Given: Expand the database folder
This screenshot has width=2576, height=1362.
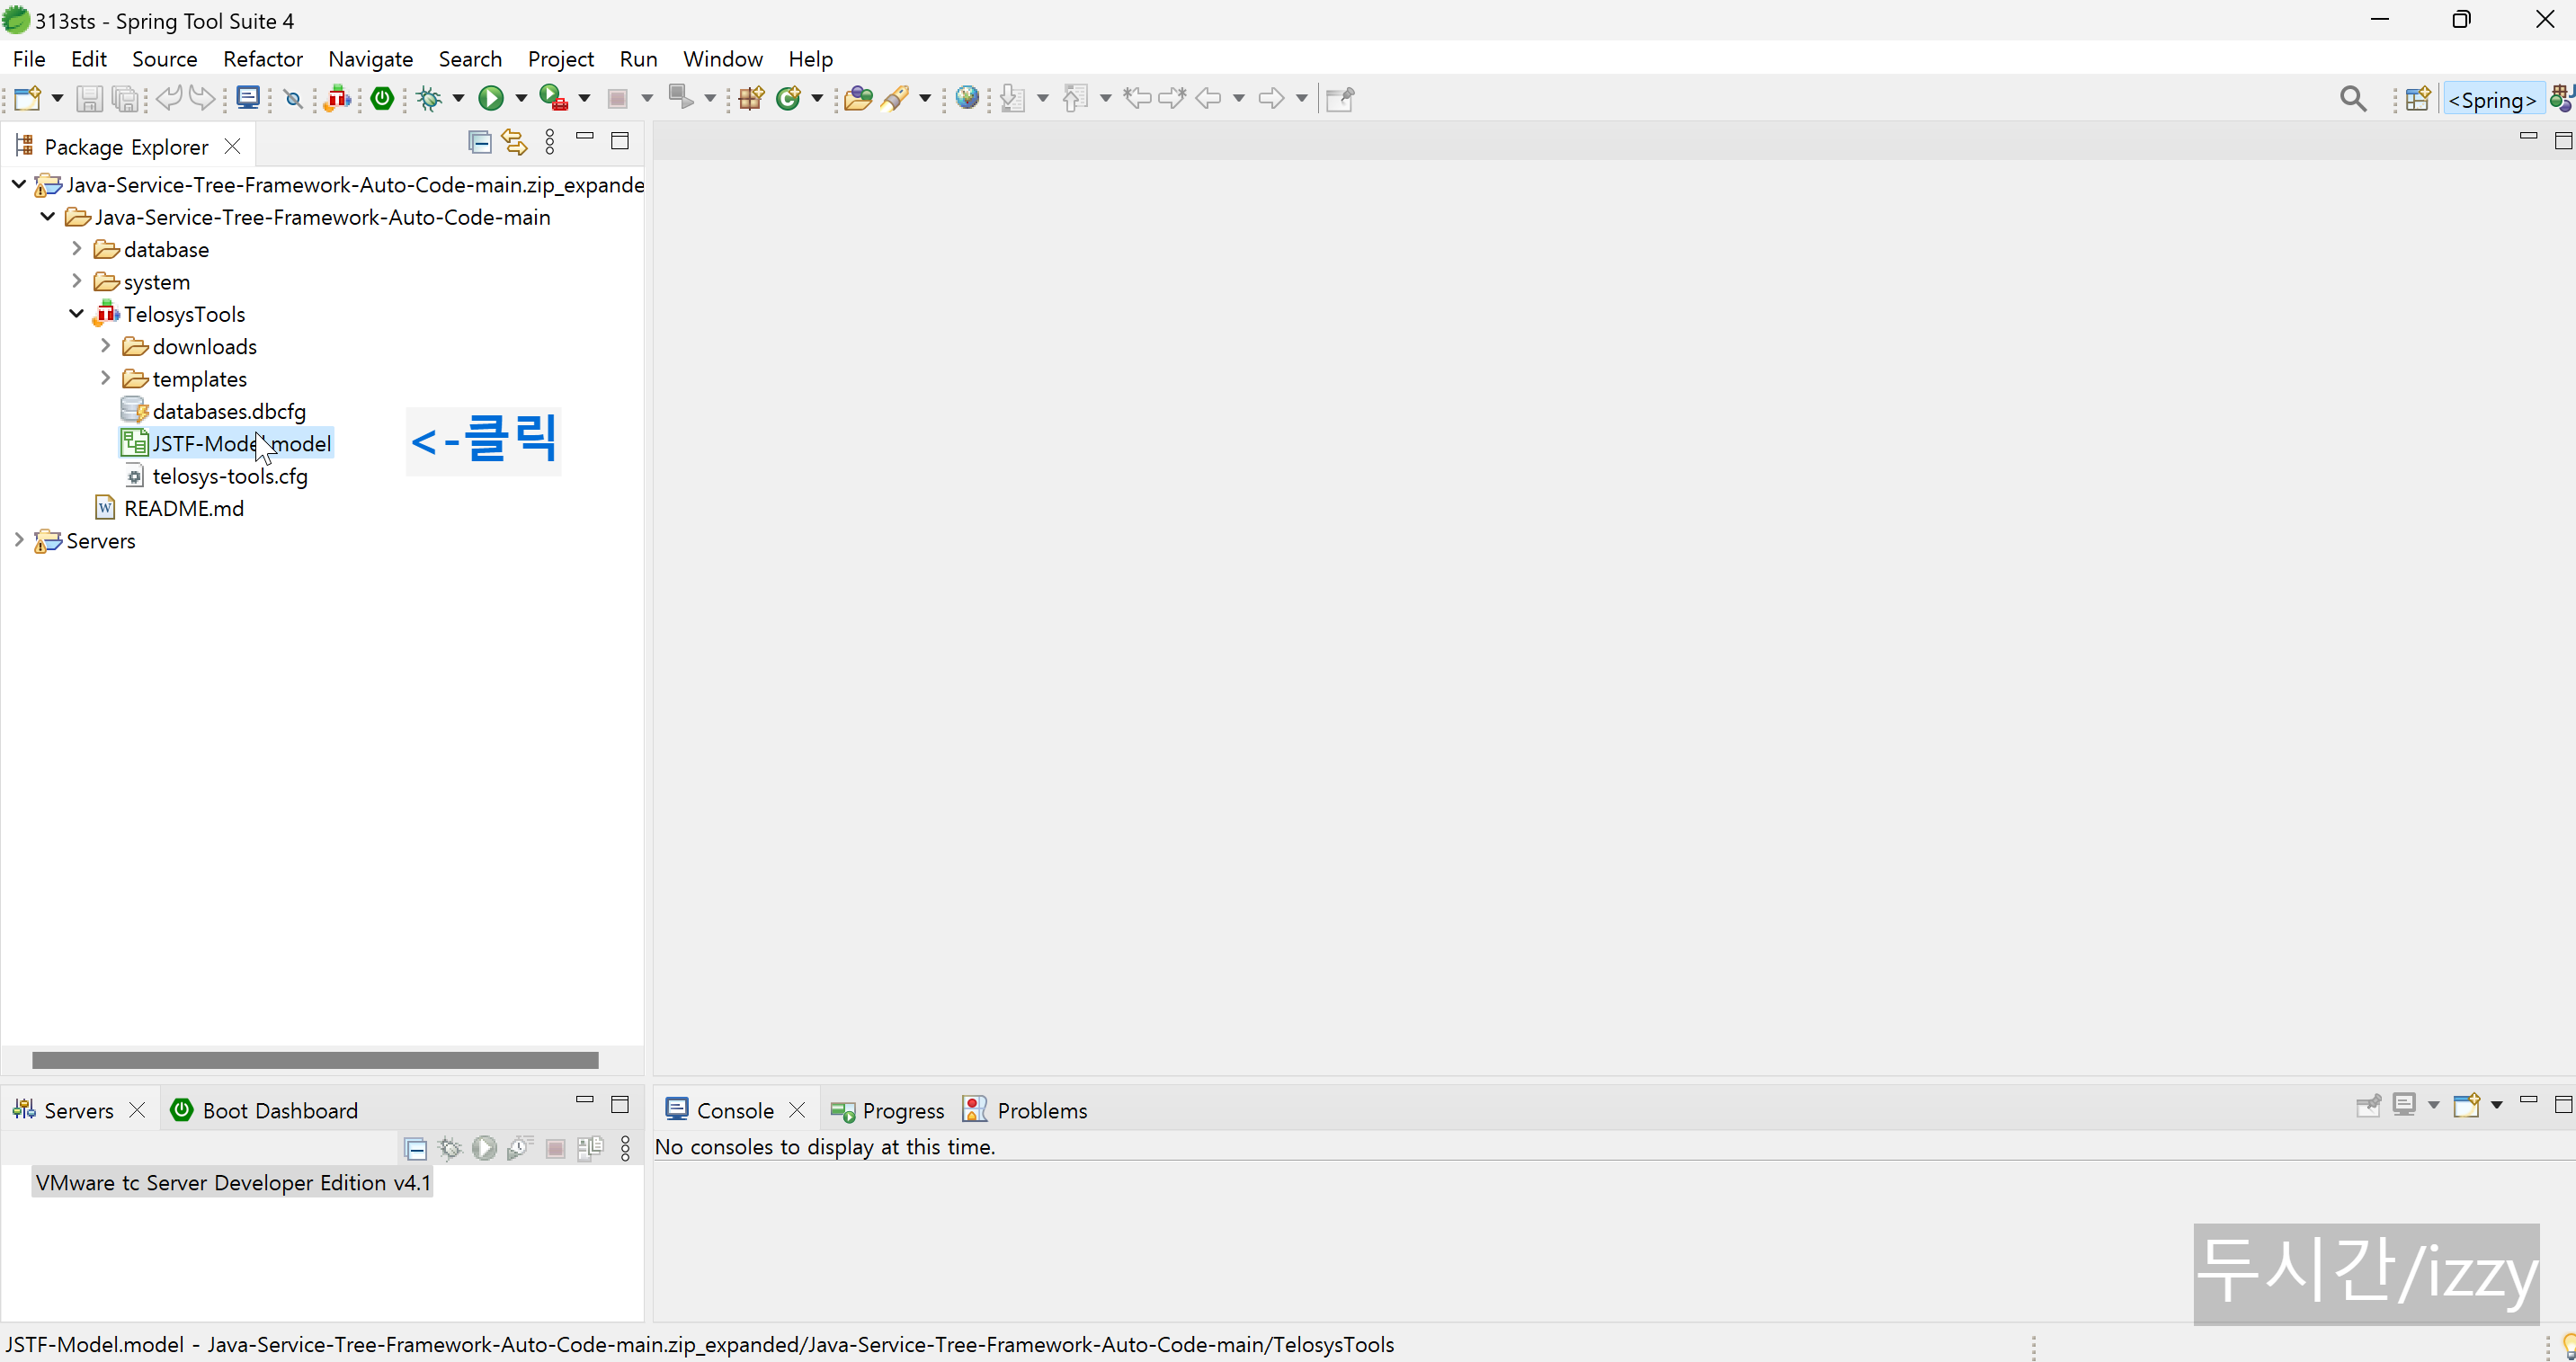Looking at the screenshot, I should pos(77,248).
